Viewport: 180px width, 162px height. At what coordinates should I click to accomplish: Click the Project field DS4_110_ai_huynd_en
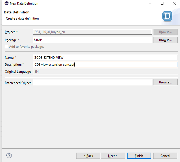92,32
